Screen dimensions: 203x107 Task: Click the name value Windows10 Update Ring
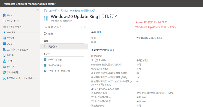tap(149, 38)
